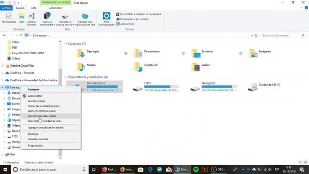Expand OneDrive - Universidad de Extremadura node
This screenshot has width=309, height=174.
(x=2, y=80)
